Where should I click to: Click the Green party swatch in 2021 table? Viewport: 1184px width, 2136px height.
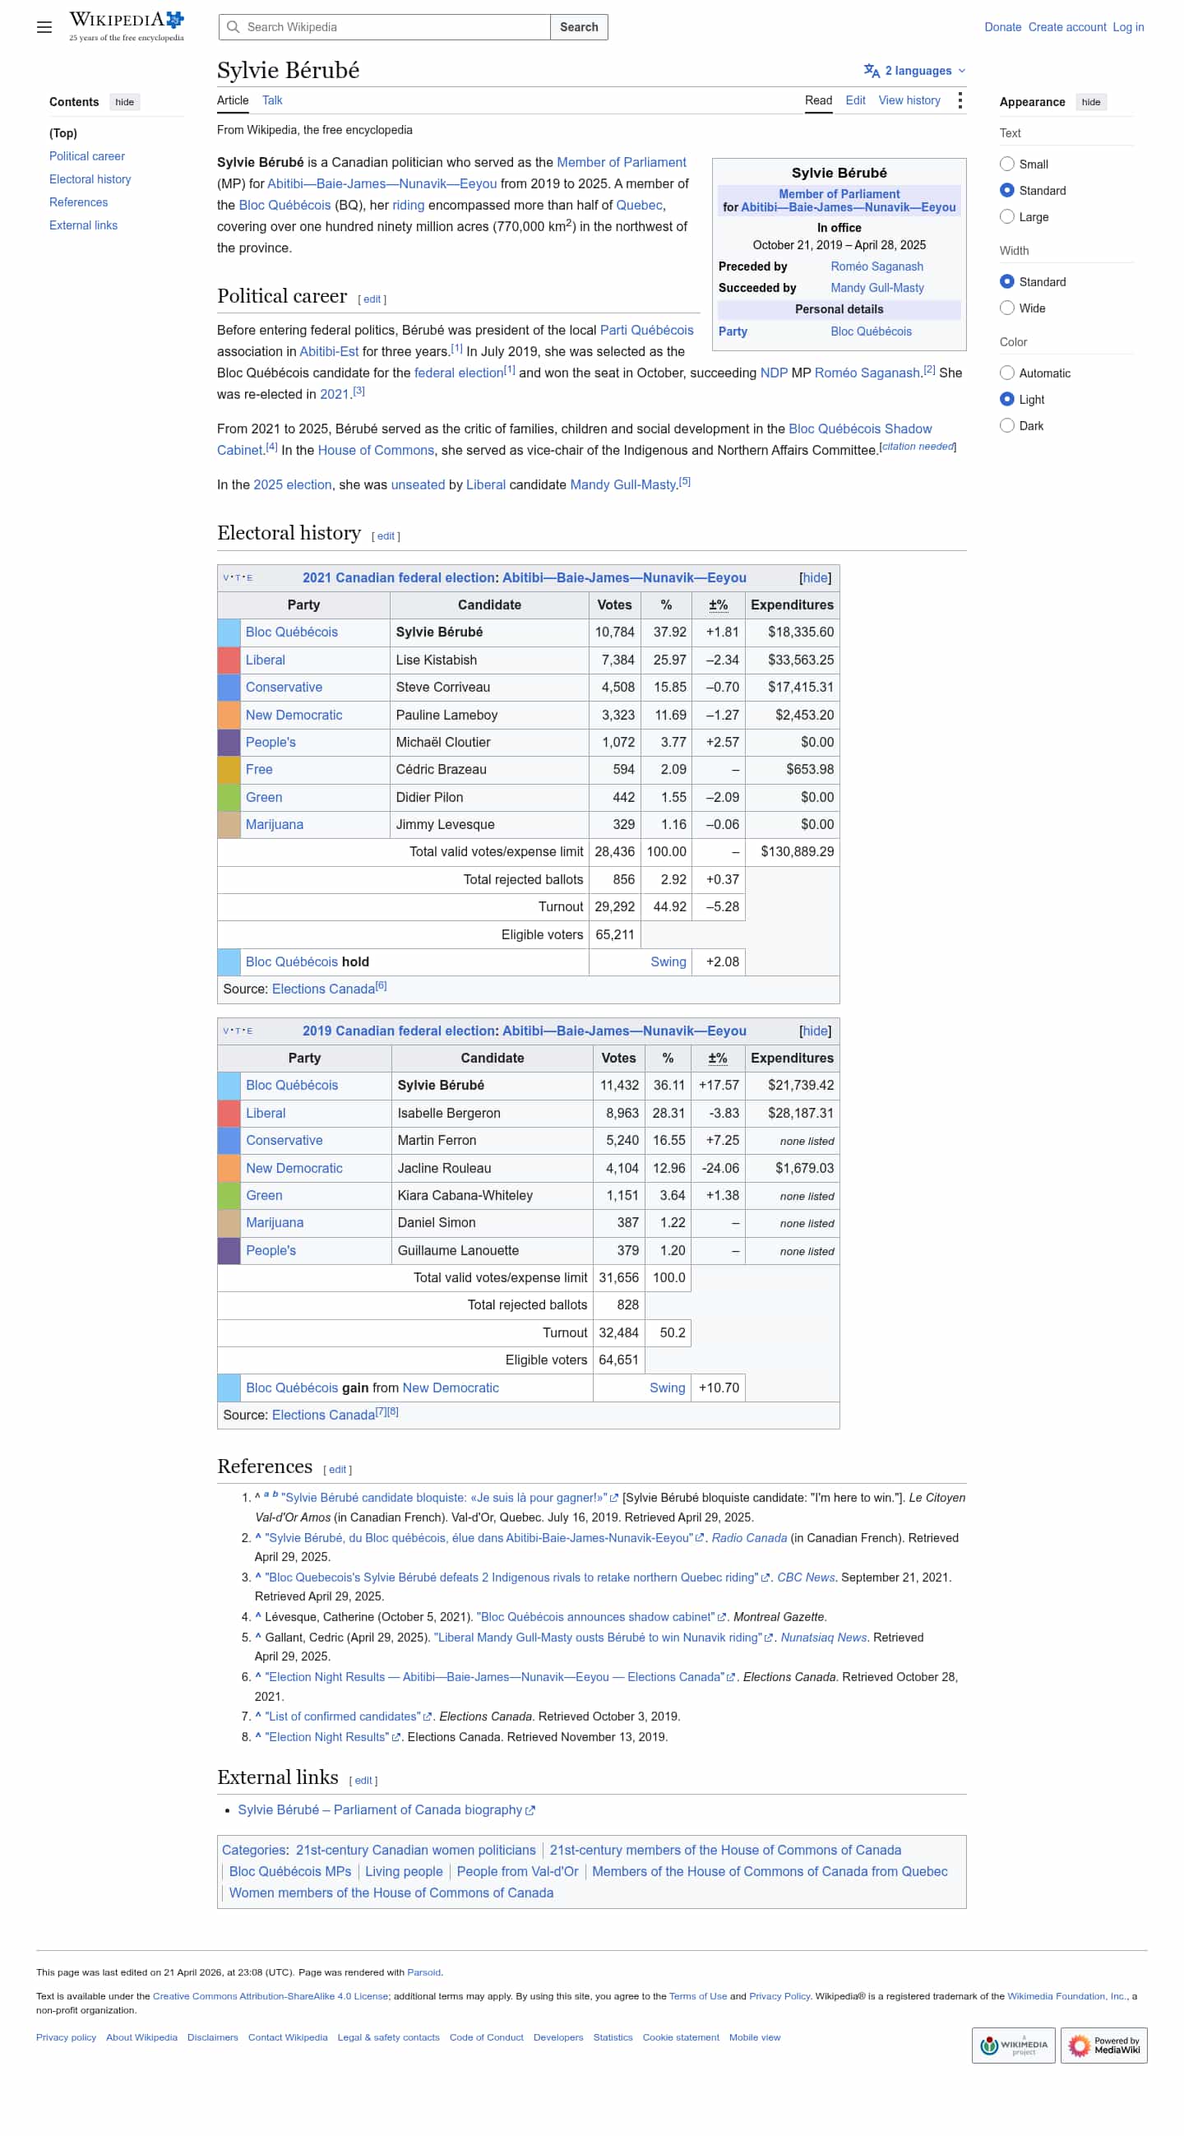click(x=229, y=797)
